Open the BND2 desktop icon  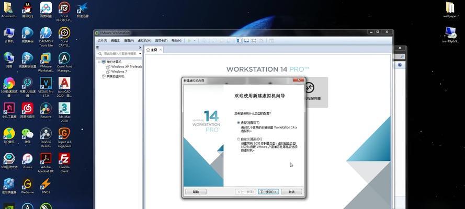tap(46, 186)
